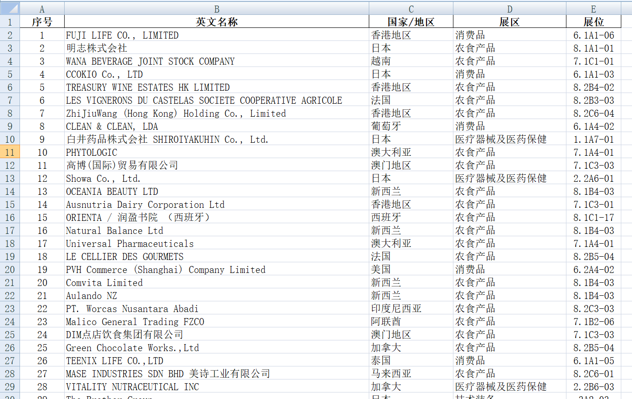Screen dimensions: 632x399
Task: Click booth cell 2.2A6-01
Action: point(593,178)
